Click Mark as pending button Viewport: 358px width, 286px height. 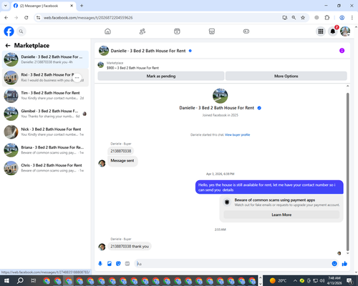coord(161,76)
